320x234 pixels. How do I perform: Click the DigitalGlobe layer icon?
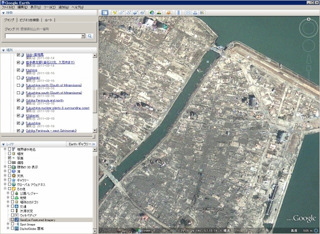16,229
